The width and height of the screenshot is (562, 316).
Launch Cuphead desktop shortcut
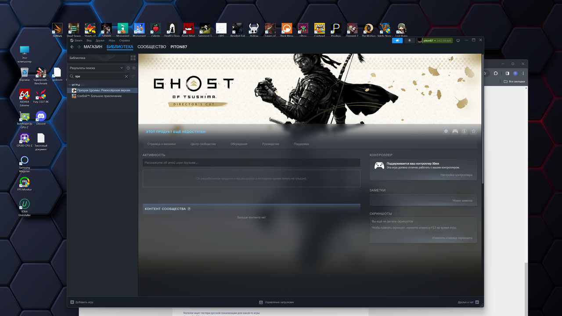(320, 30)
